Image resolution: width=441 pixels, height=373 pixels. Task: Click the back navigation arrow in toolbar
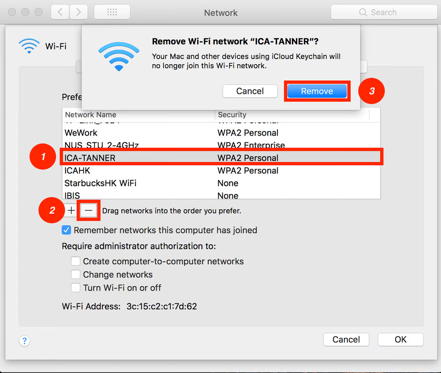click(x=60, y=12)
